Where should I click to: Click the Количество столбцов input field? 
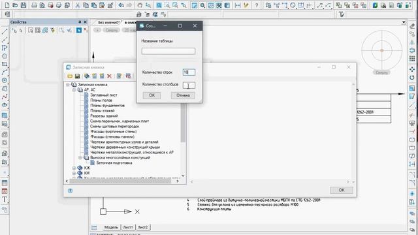tap(189, 86)
